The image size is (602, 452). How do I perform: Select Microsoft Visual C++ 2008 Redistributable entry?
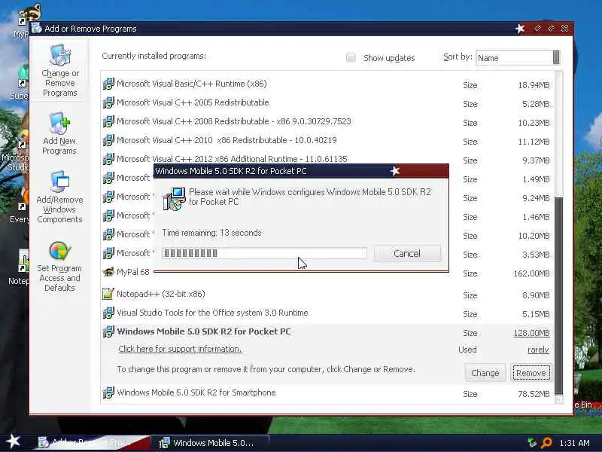(x=327, y=122)
